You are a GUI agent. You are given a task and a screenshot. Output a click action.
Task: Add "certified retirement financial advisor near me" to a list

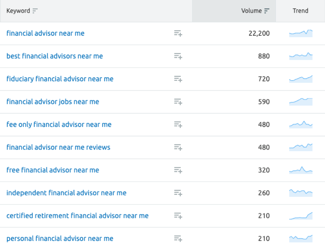[178, 216]
